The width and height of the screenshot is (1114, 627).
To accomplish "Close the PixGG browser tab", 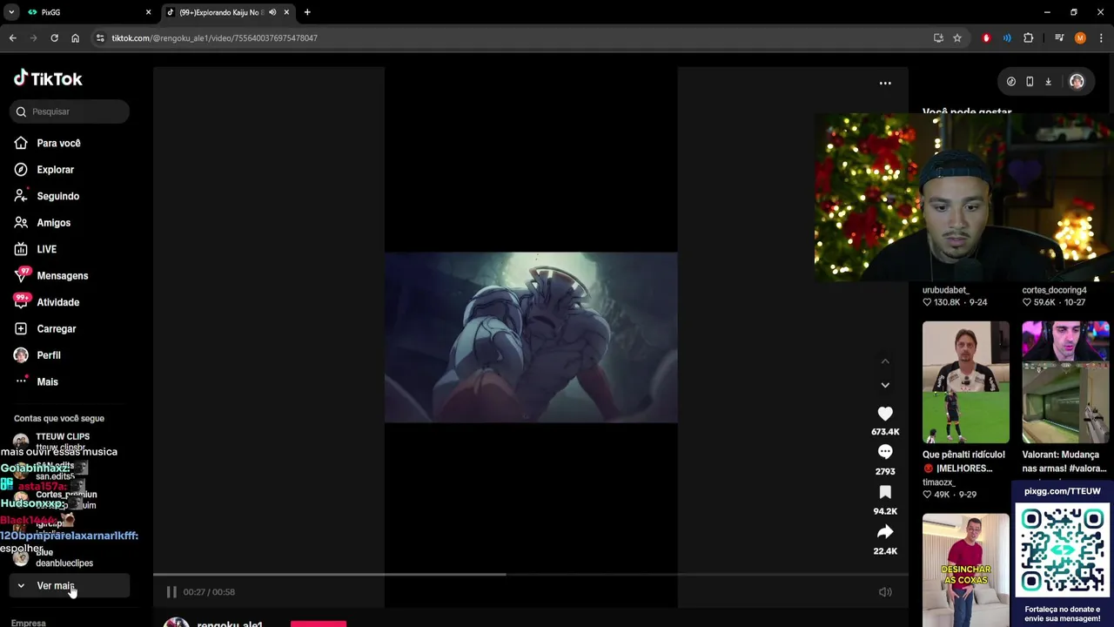I will (148, 12).
